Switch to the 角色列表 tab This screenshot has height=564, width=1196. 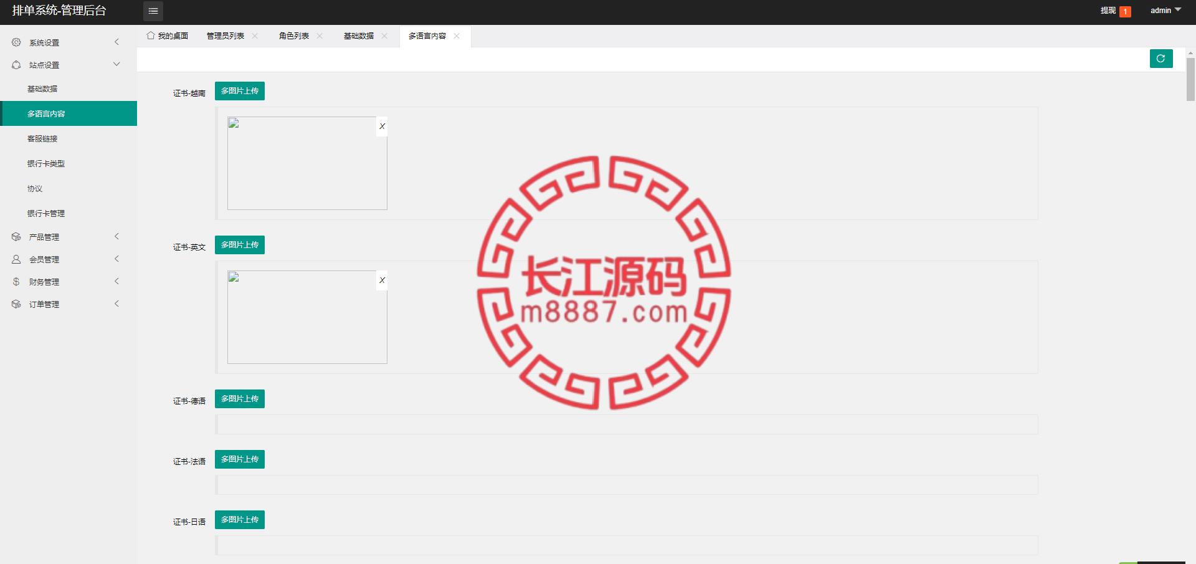point(294,36)
